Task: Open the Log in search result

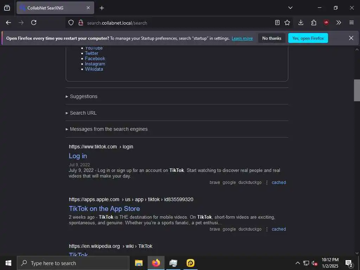Action: coord(78,156)
